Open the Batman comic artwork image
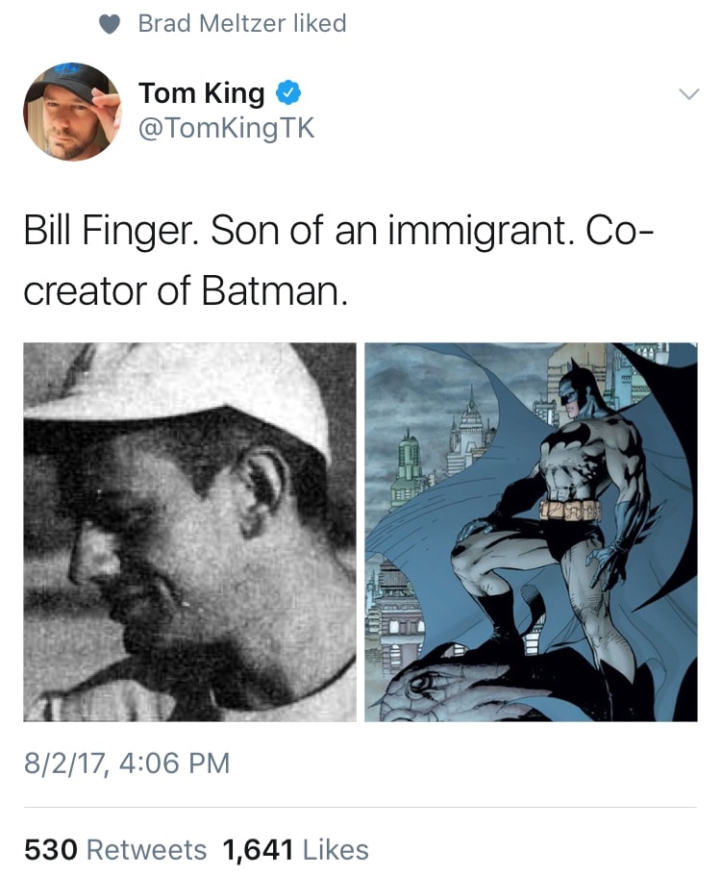The image size is (721, 876). (531, 532)
